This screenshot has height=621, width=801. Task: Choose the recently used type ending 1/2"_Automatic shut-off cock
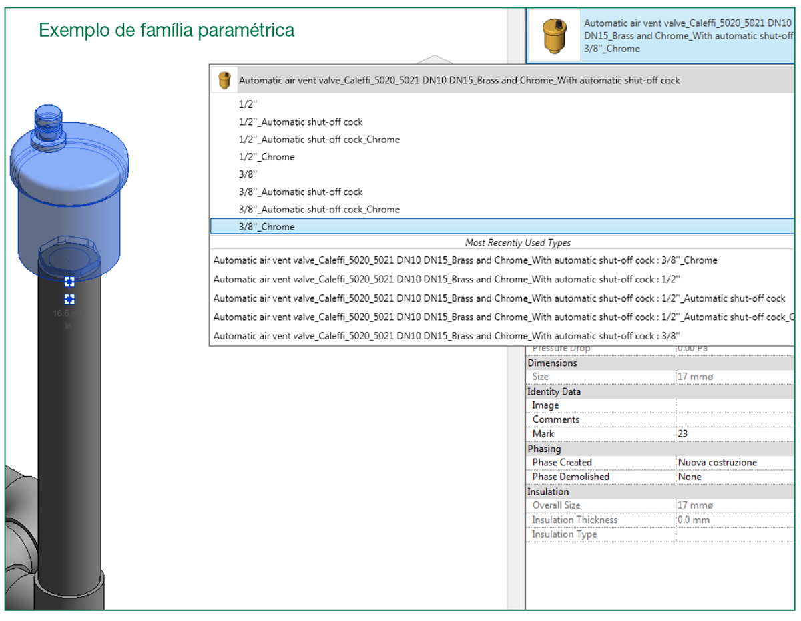(x=499, y=298)
